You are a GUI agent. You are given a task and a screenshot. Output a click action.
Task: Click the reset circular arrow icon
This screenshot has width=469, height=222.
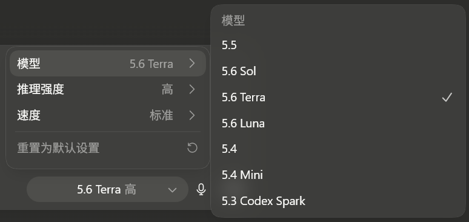192,148
